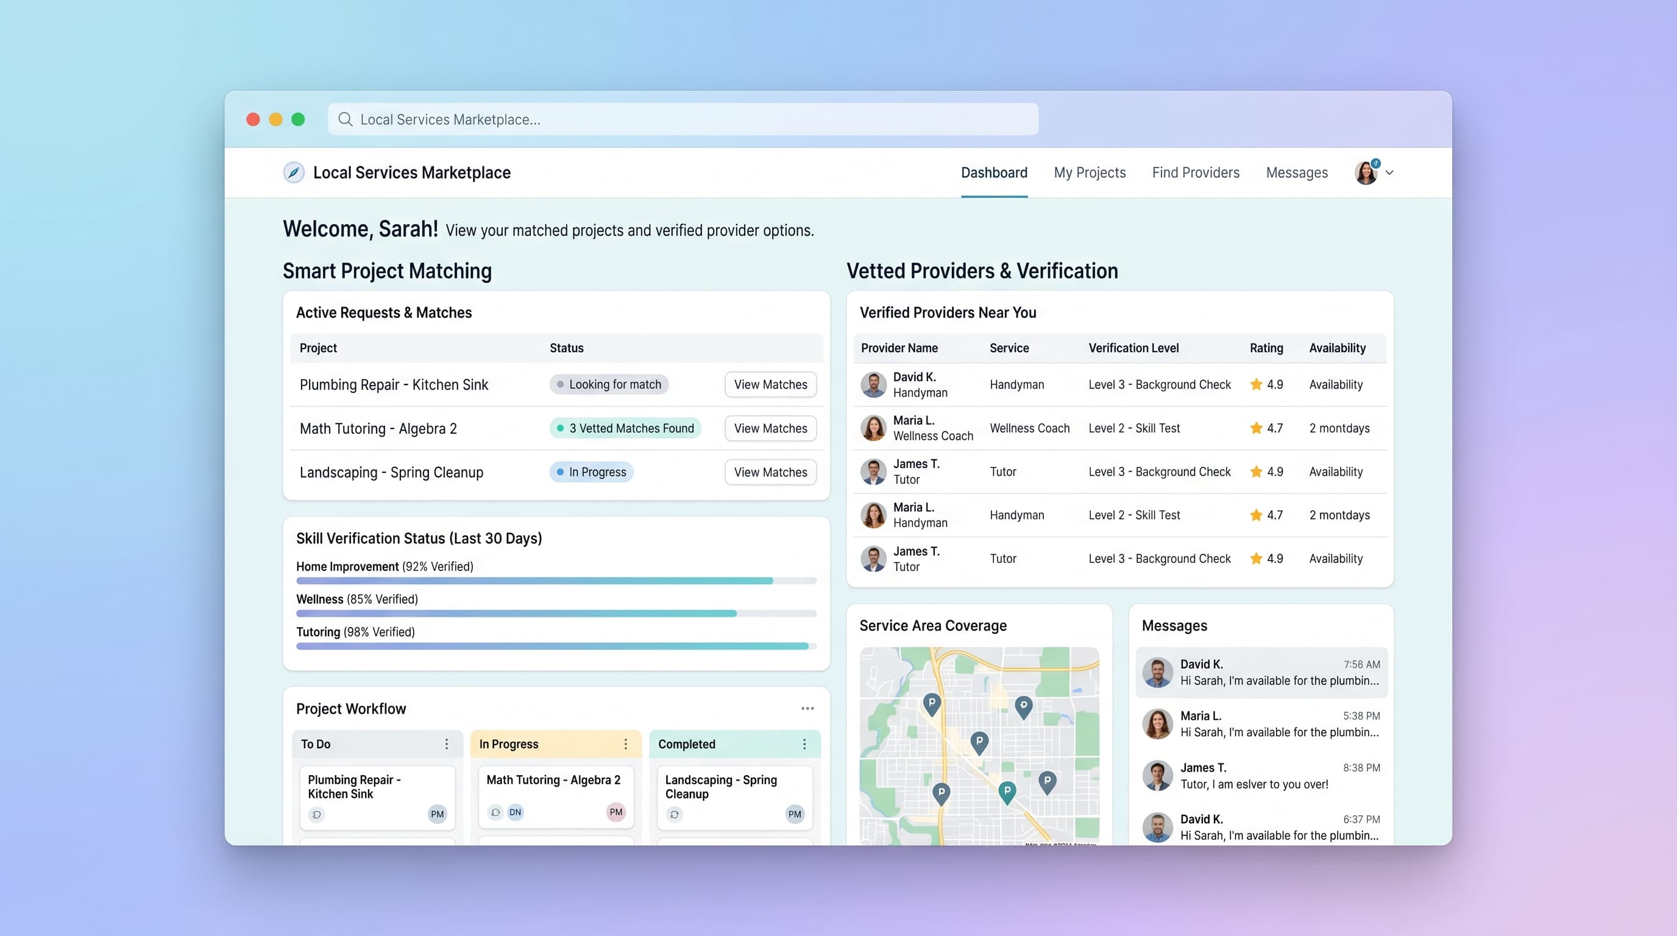Image resolution: width=1677 pixels, height=936 pixels.
Task: Click the center map pin on the coverage map
Action: coord(980,743)
